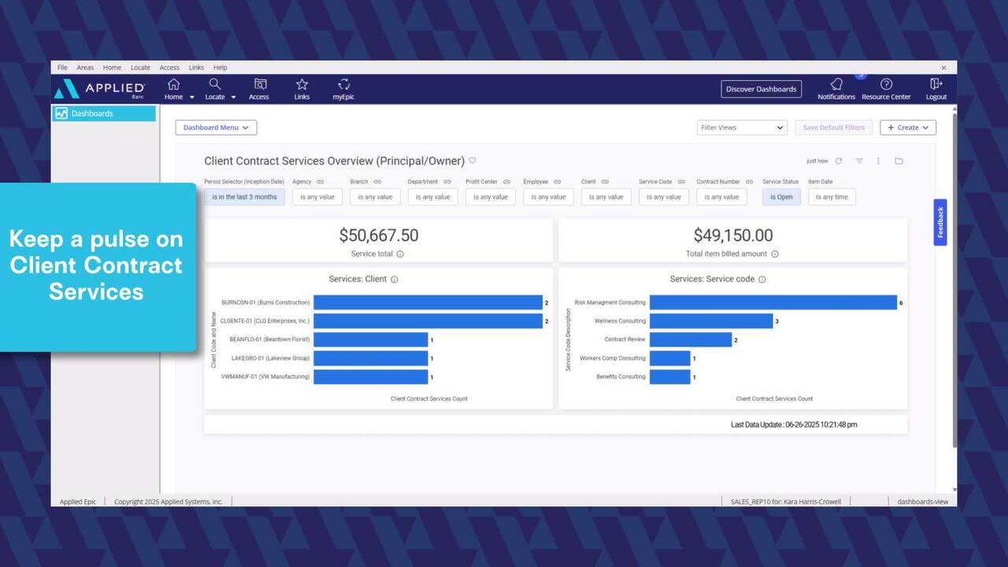Screen dimensions: 1008x567
Task: Open the Access icon in toolbar
Action: click(259, 85)
